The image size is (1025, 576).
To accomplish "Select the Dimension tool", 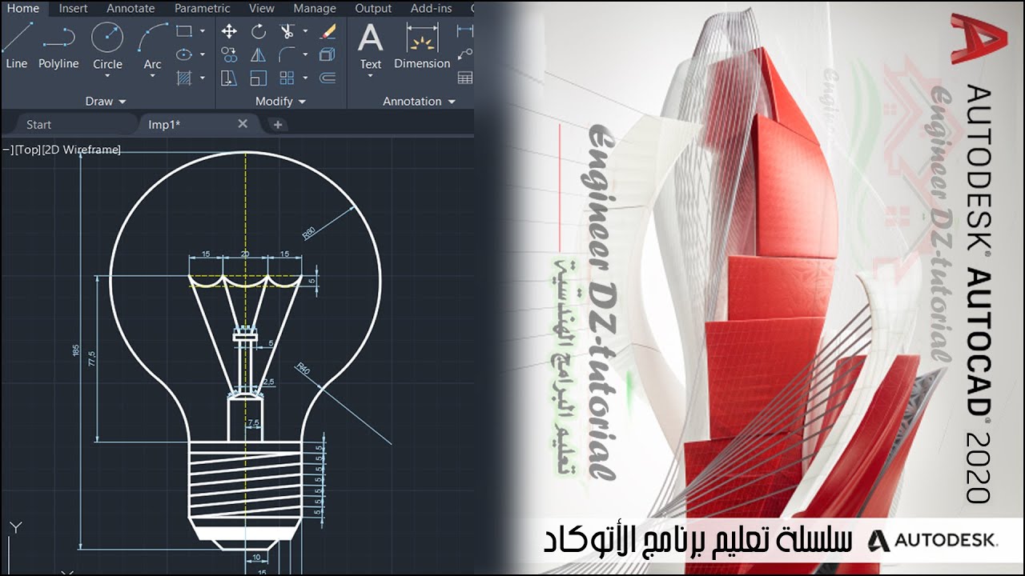I will pyautogui.click(x=422, y=46).
